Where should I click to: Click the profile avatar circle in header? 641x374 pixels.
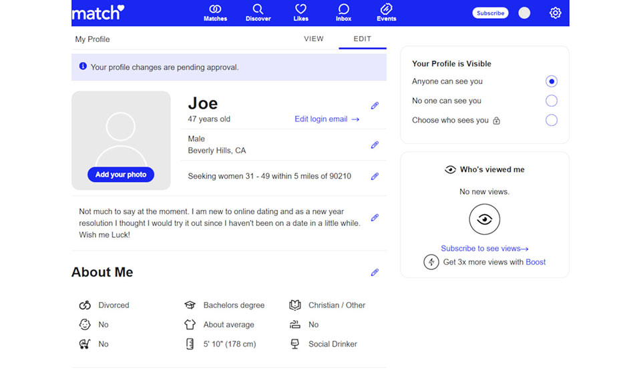pos(524,13)
